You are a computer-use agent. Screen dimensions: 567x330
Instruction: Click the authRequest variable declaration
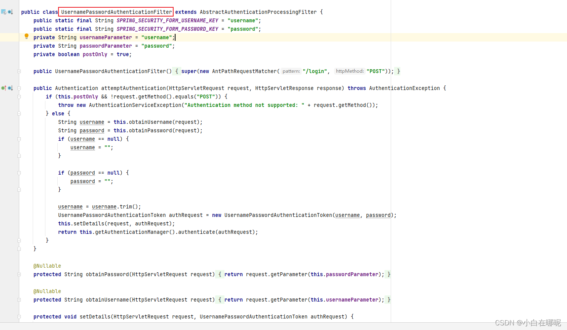(186, 215)
